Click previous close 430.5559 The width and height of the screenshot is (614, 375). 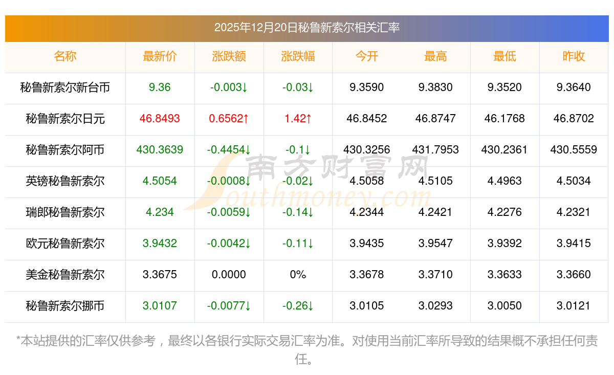pyautogui.click(x=574, y=150)
